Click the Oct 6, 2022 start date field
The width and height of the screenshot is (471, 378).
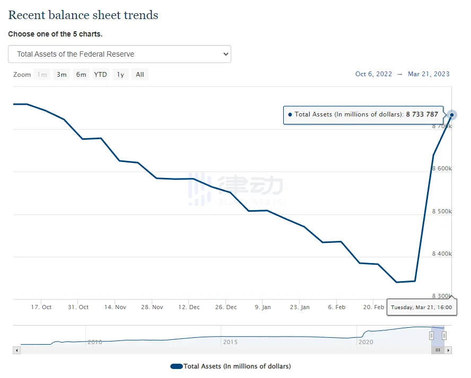tap(373, 74)
